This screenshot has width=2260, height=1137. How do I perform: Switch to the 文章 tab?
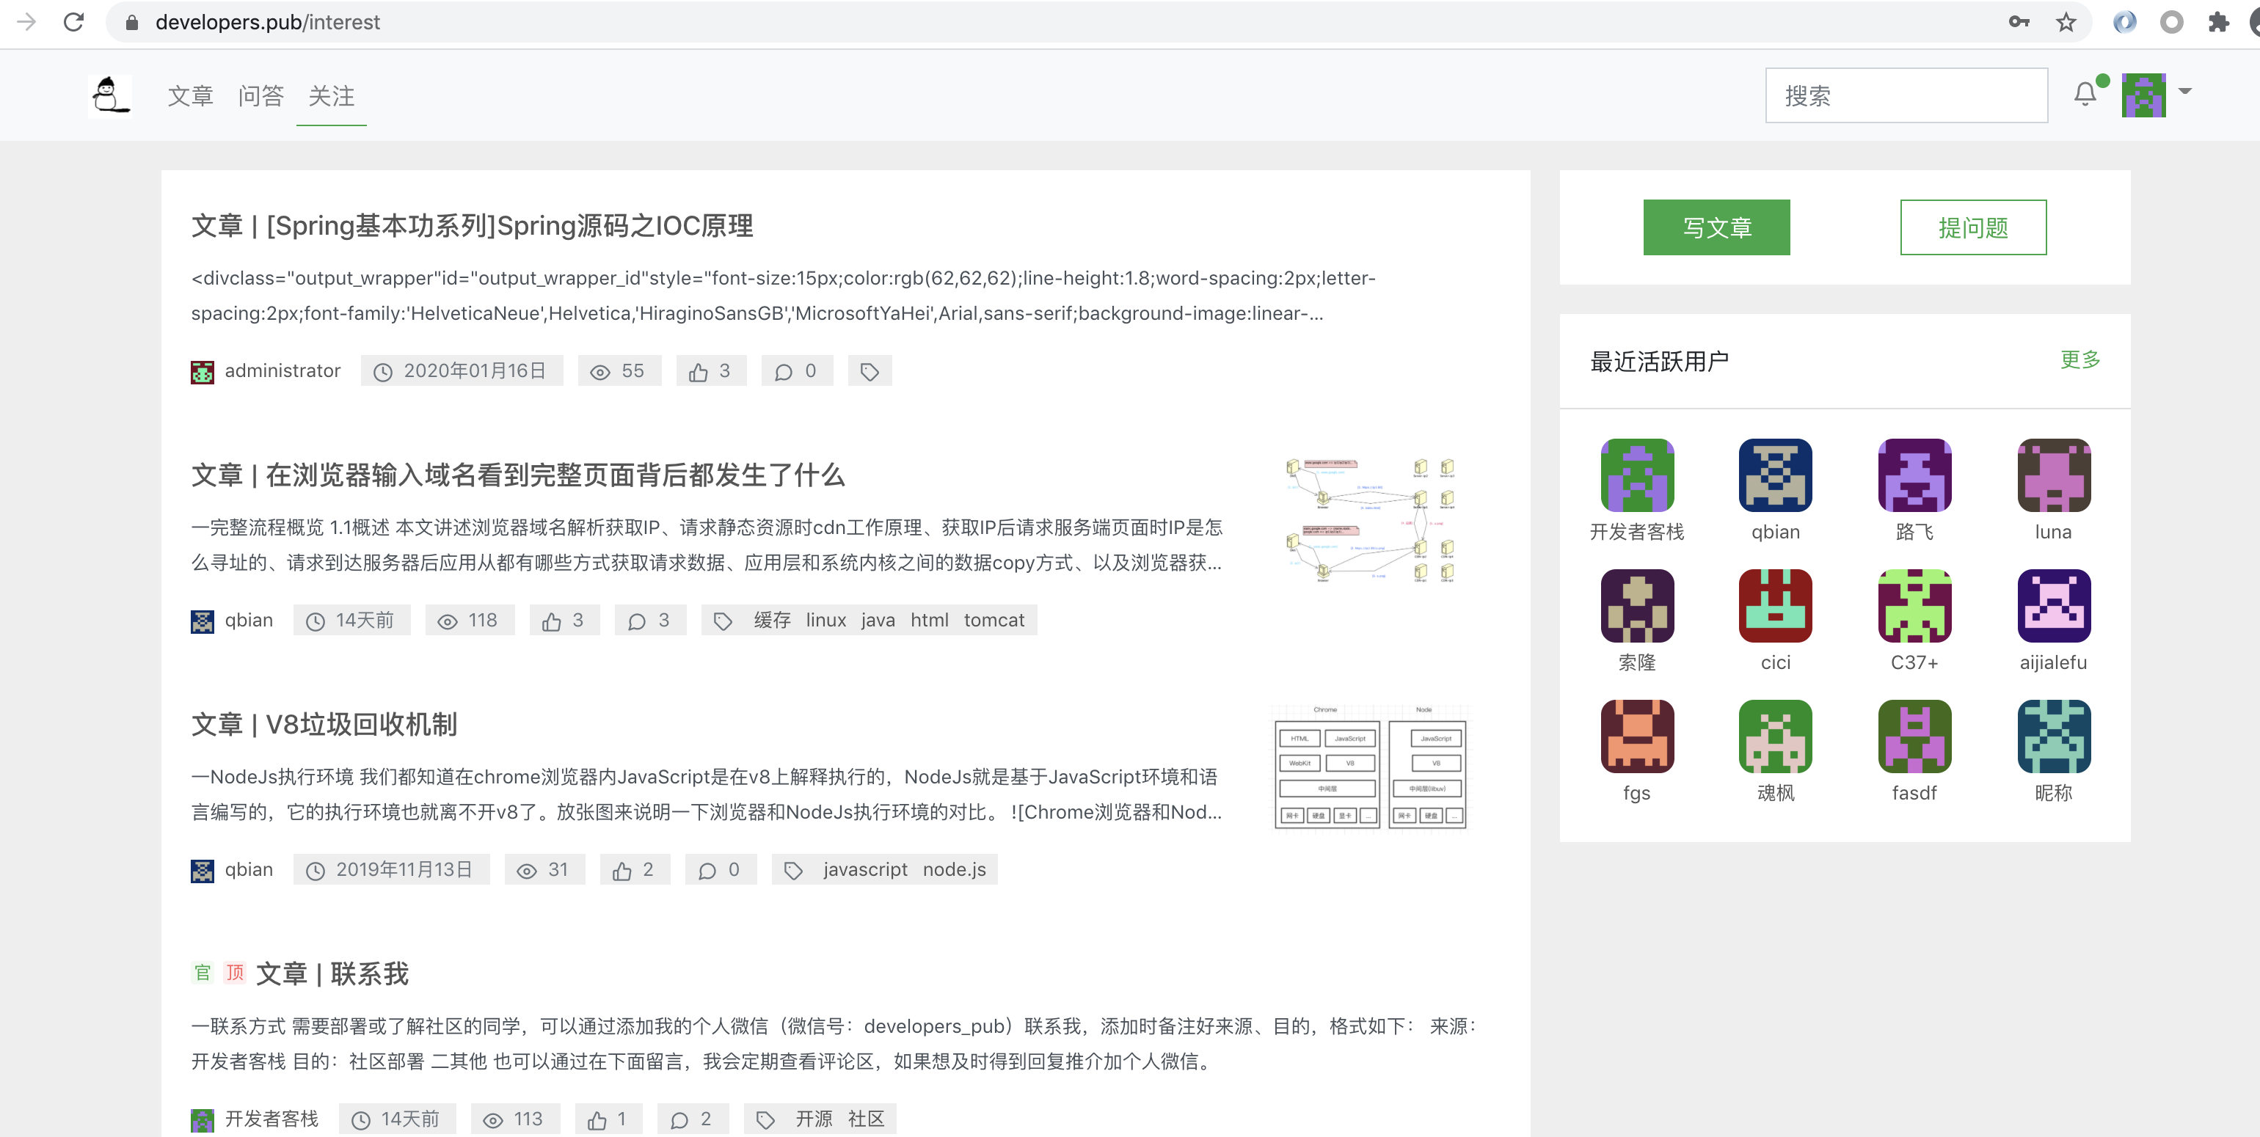pos(189,97)
